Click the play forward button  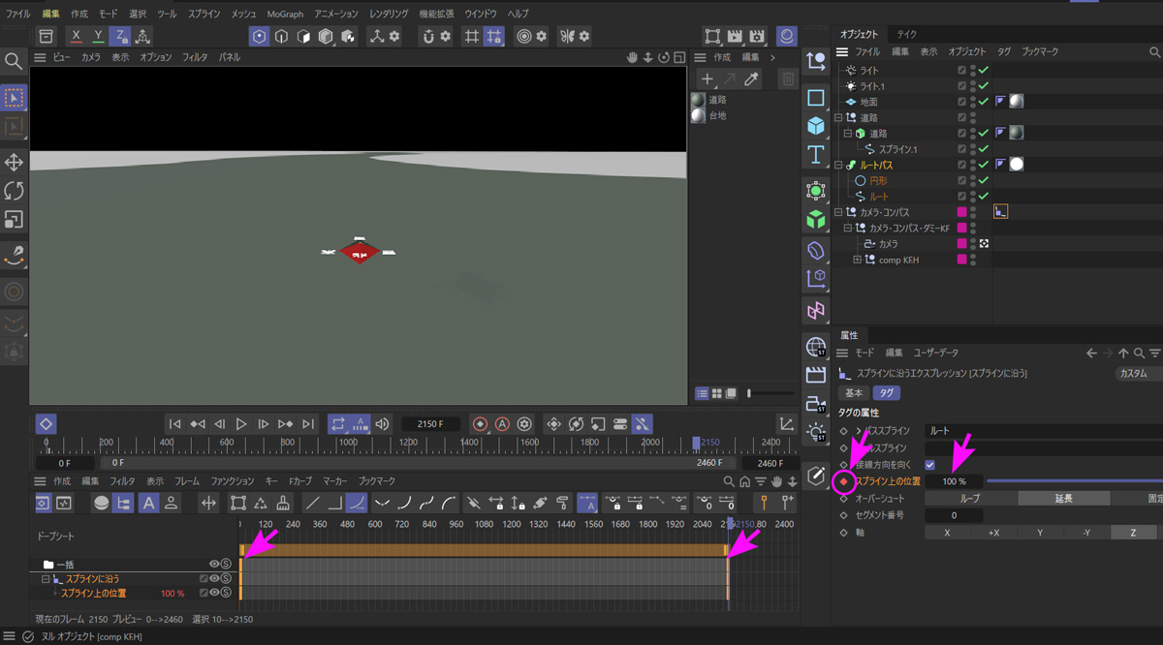click(x=241, y=424)
